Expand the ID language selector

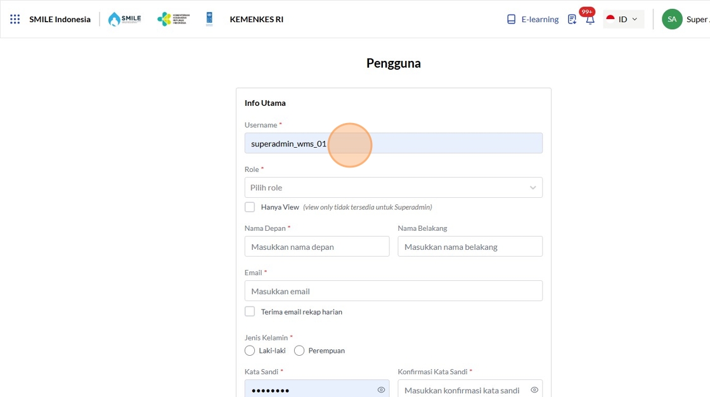(x=624, y=19)
